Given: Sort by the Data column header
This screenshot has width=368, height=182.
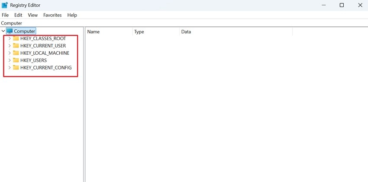Looking at the screenshot, I should [236, 31].
